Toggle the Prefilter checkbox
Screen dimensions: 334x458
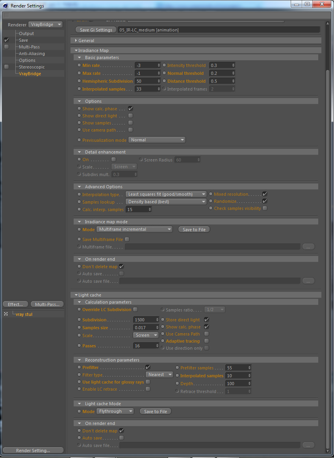(148, 367)
